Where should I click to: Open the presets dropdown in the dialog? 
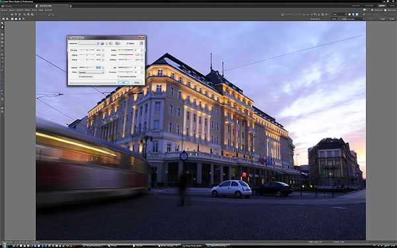point(89,44)
